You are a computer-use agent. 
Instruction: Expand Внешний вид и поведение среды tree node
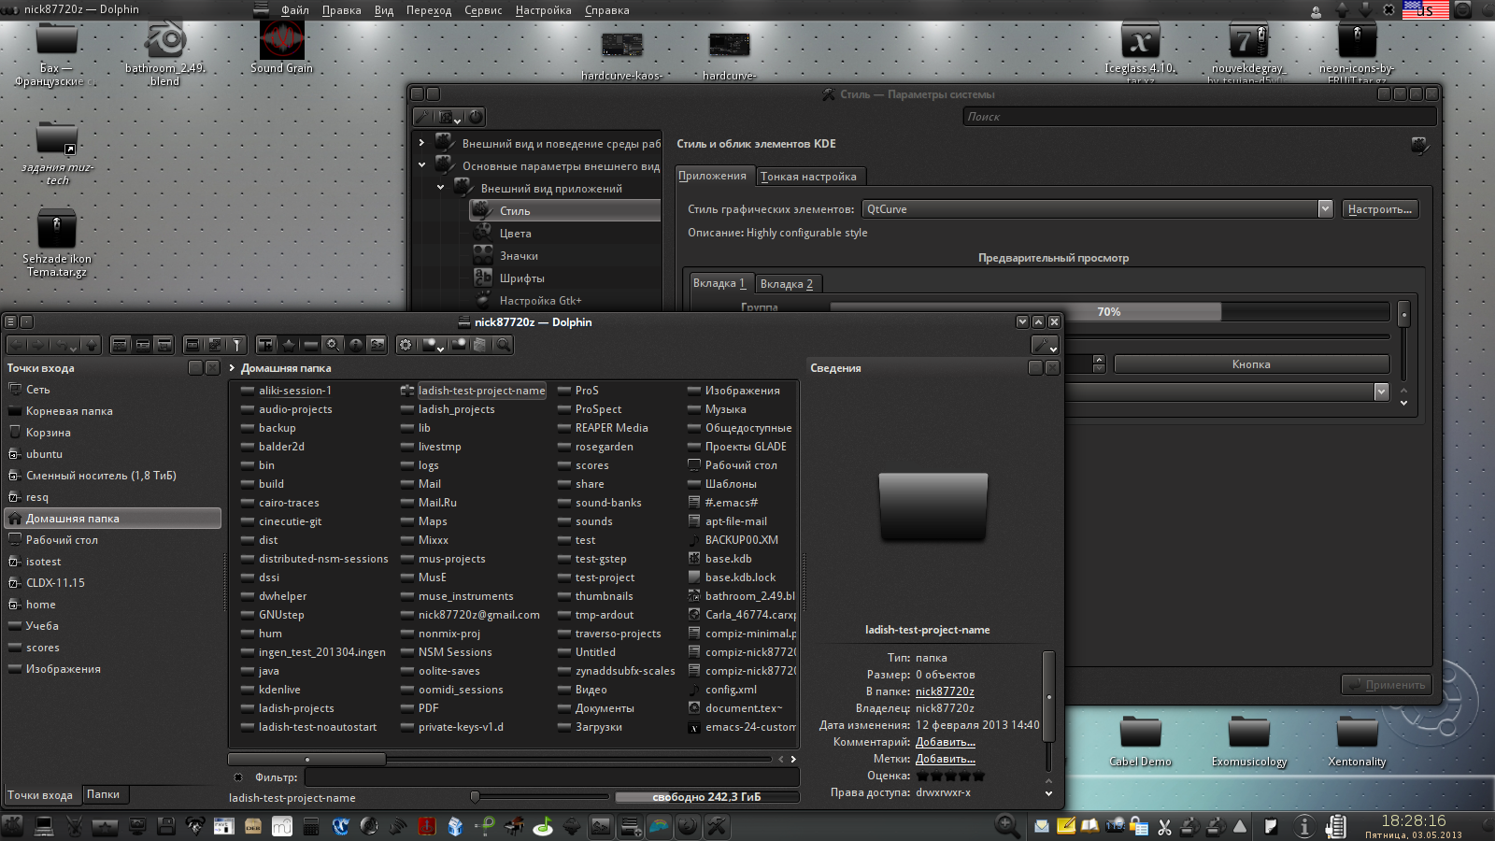421,143
